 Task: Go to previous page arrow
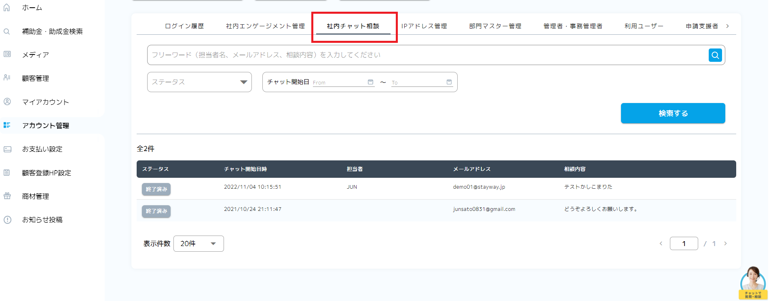pos(661,244)
